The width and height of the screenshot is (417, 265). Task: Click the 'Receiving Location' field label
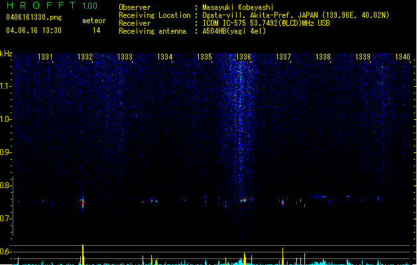coord(154,15)
